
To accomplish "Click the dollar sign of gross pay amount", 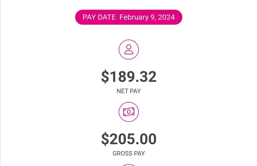I will point(105,139).
